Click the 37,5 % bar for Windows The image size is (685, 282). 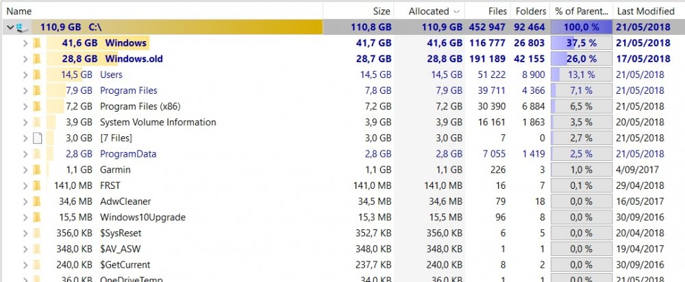[x=582, y=43]
